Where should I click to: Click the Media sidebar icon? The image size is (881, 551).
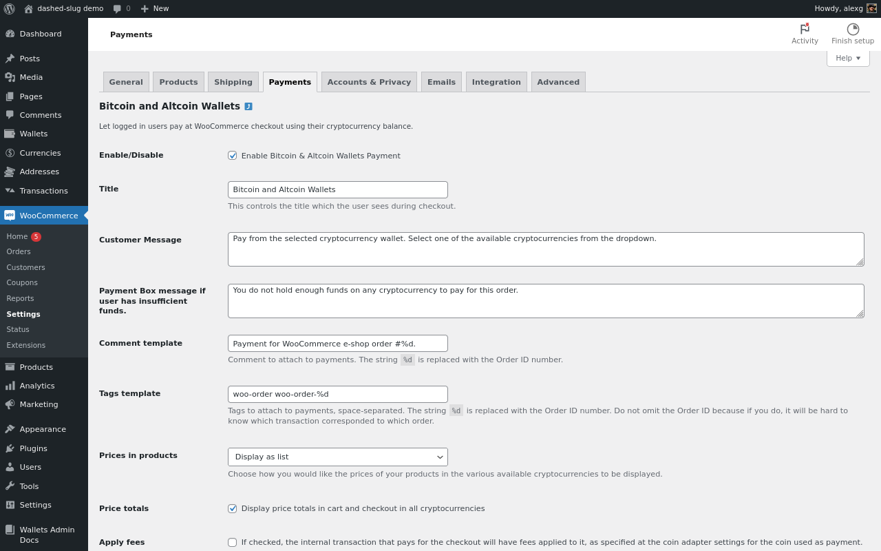click(x=10, y=77)
